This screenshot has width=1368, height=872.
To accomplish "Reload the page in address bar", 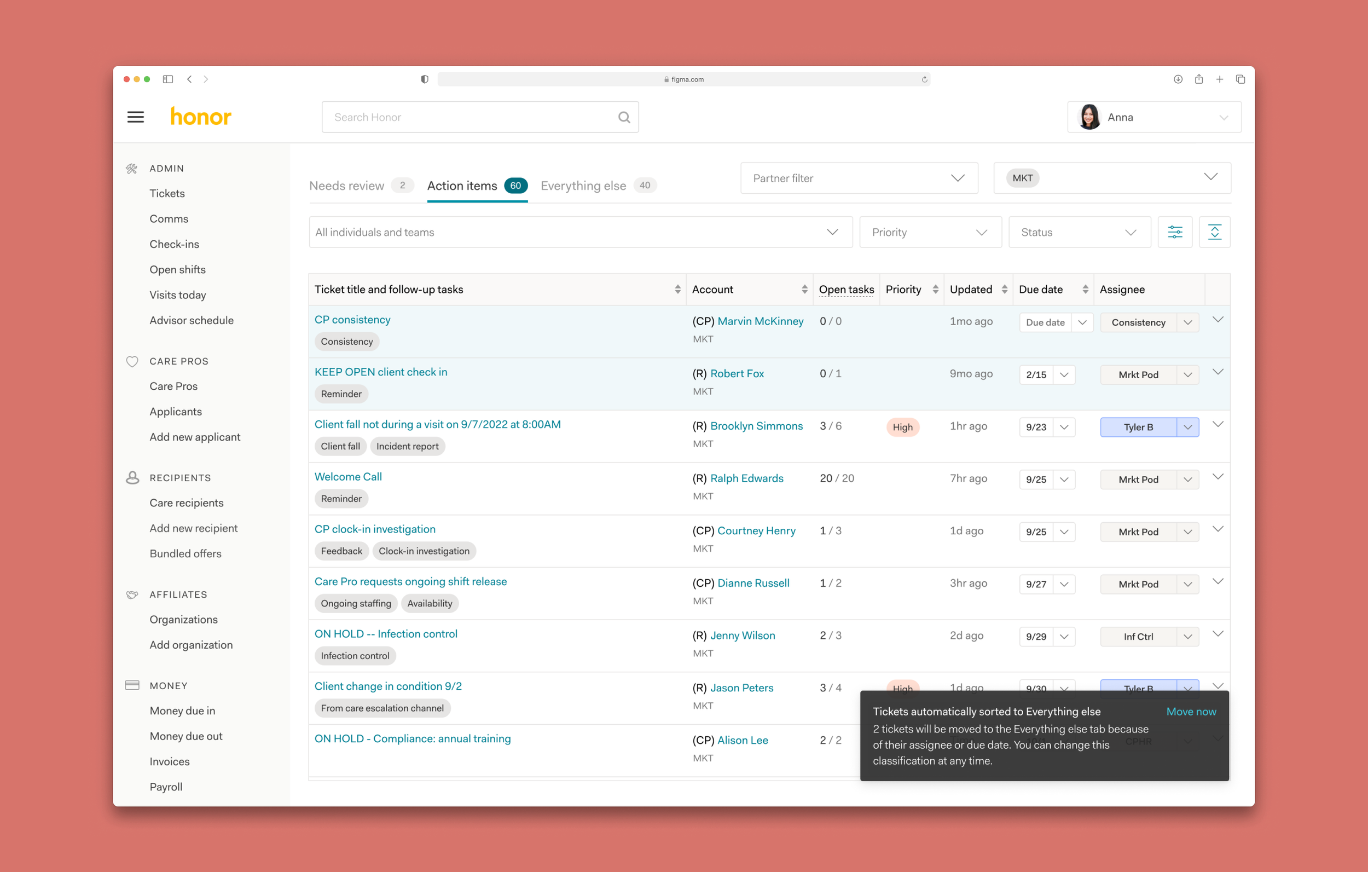I will pyautogui.click(x=924, y=79).
